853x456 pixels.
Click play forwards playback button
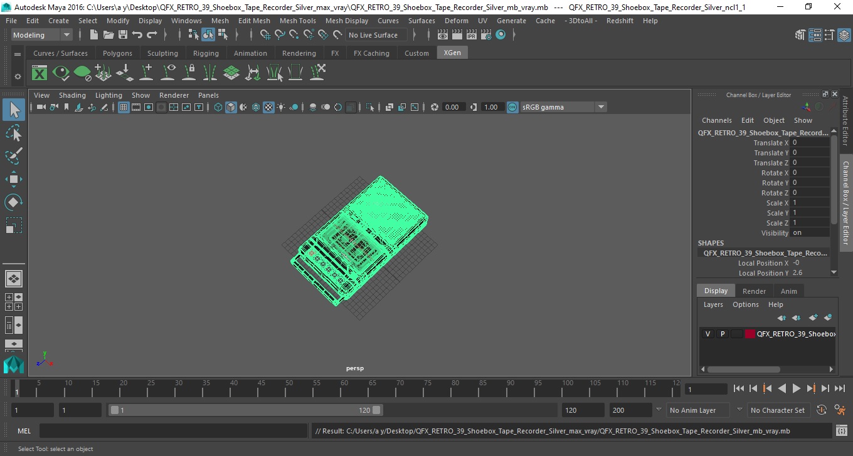click(x=797, y=389)
